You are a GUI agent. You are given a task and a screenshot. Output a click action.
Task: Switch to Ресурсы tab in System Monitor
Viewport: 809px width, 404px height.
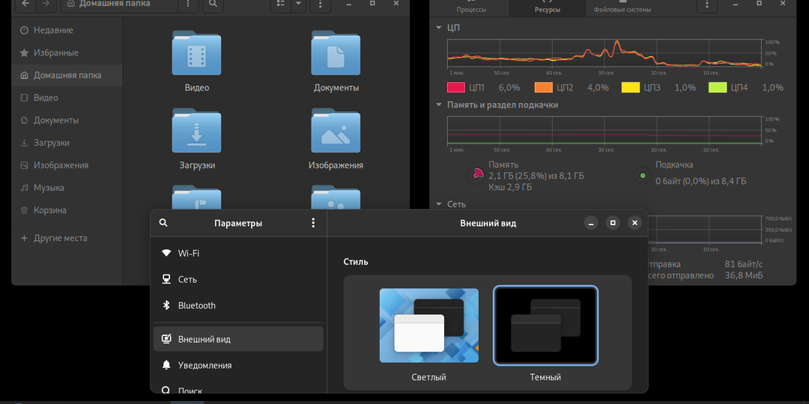[548, 7]
